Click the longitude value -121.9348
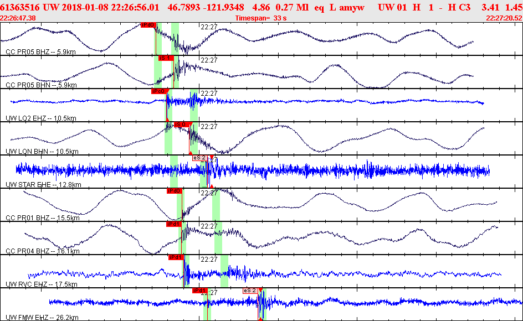Screen dimensions: 523x321 point(225,7)
